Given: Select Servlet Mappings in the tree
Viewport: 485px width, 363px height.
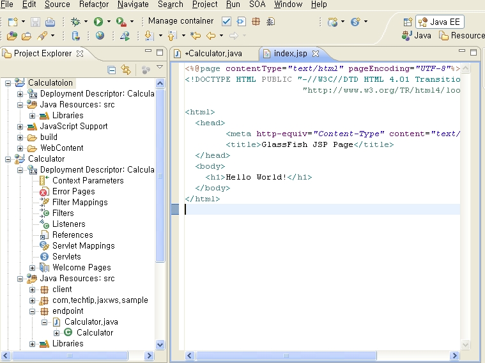Looking at the screenshot, I should pos(83,246).
